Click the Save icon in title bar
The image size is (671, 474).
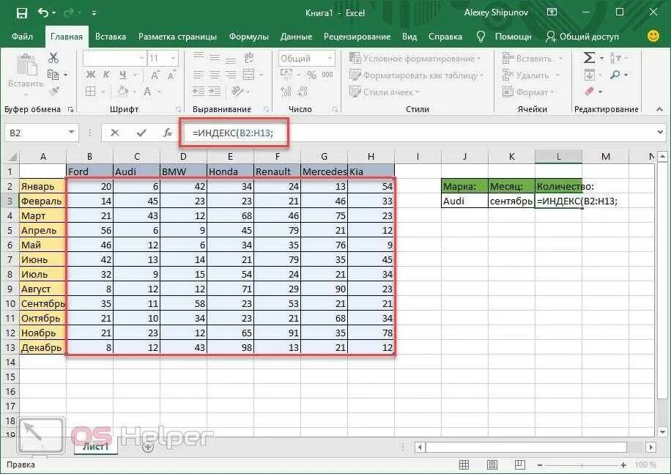tap(22, 13)
